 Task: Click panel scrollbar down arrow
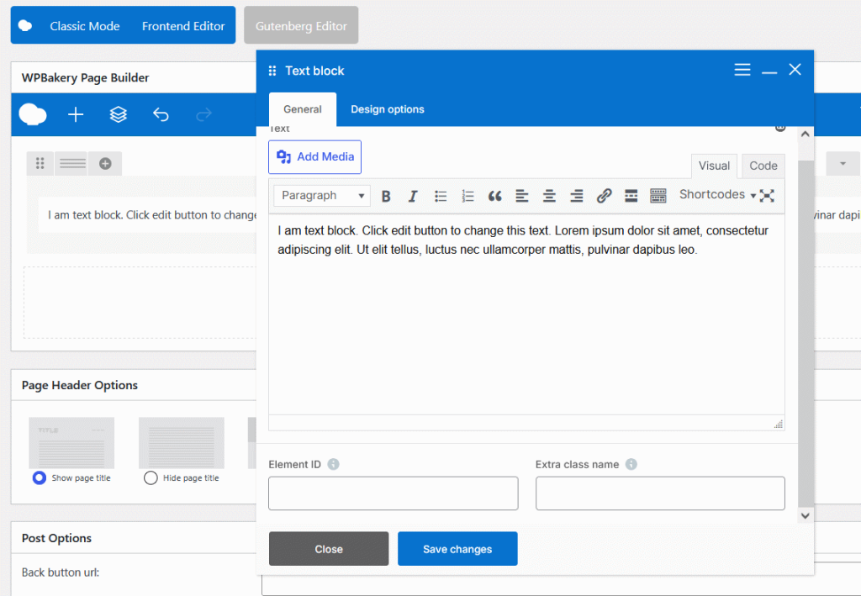(x=805, y=515)
